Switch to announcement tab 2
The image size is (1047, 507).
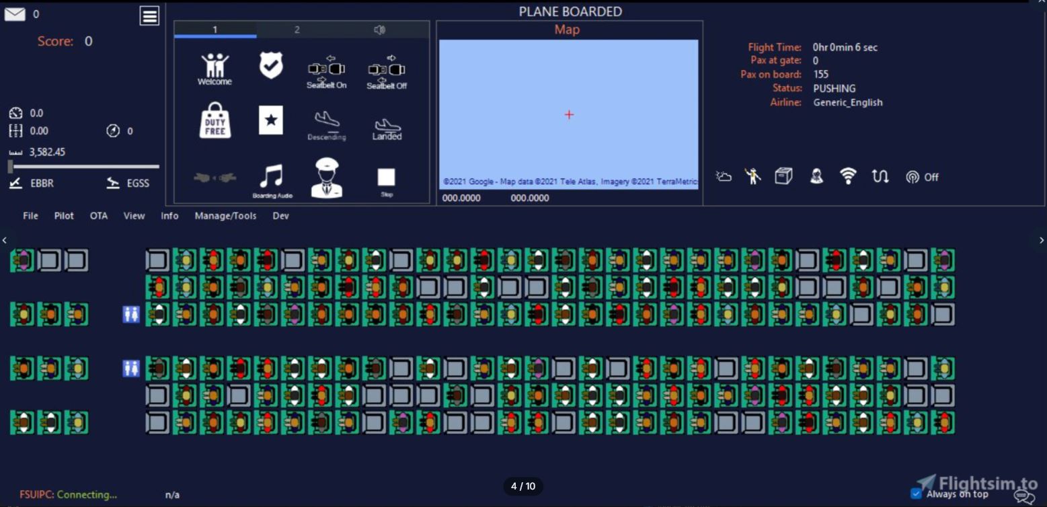click(x=297, y=30)
